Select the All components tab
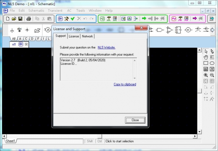The image size is (218, 151). click(x=13, y=39)
